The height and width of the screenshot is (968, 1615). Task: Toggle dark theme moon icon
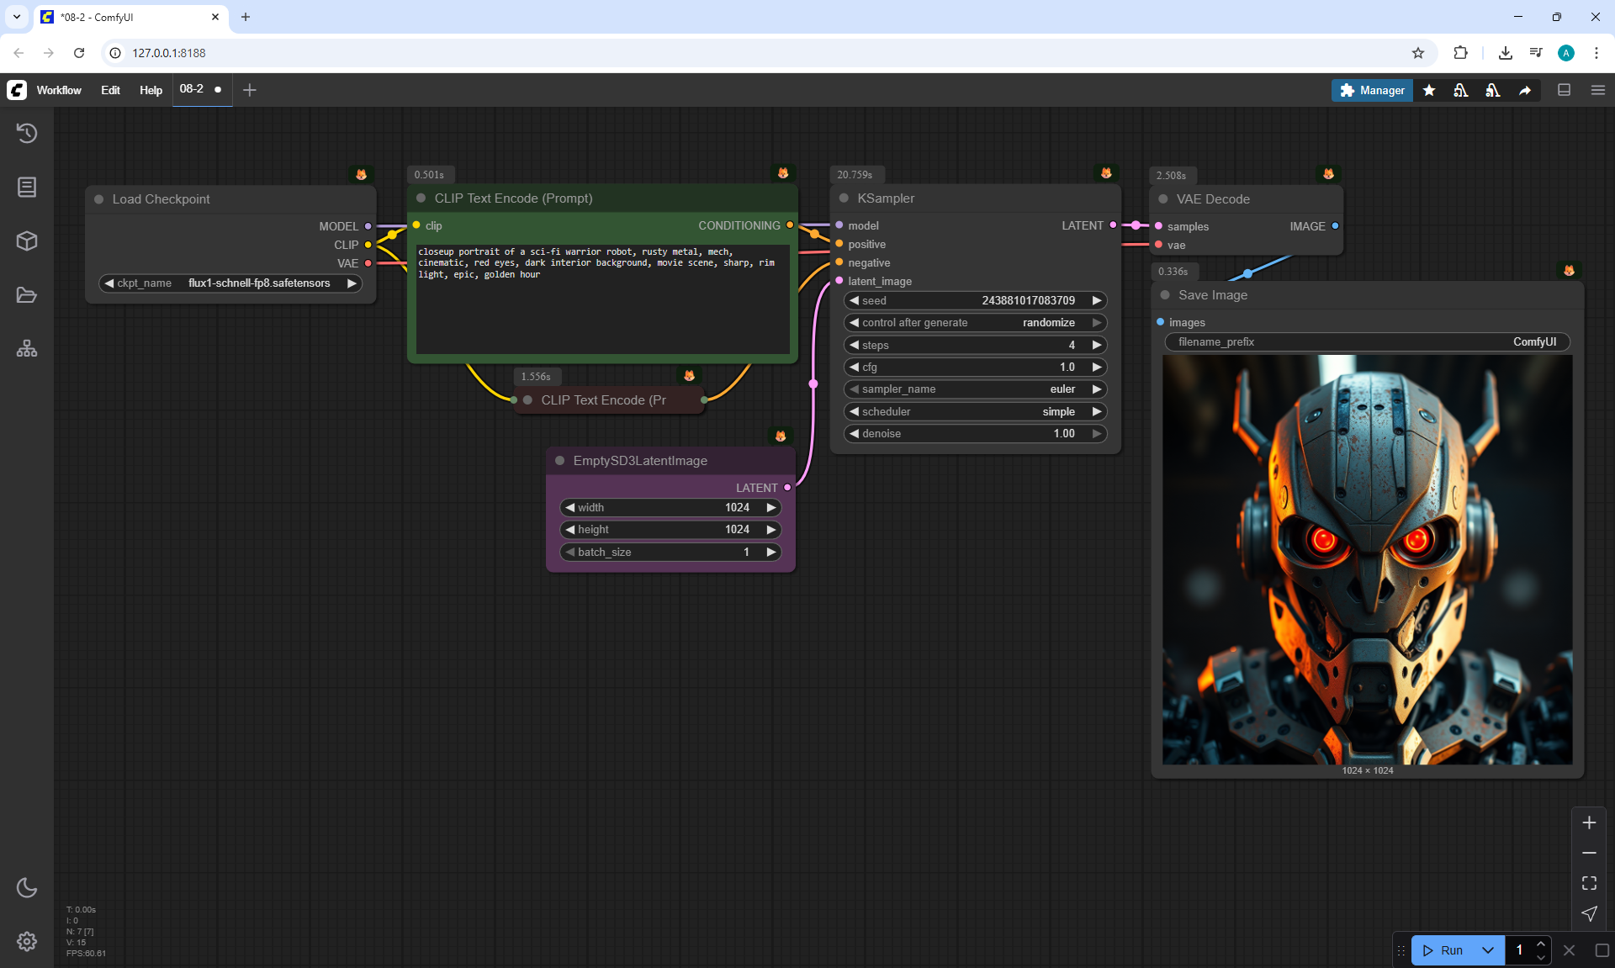27,887
